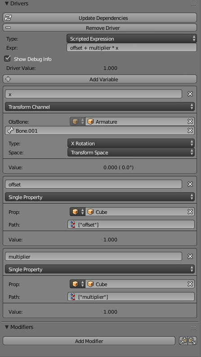Remove the 'offset' variable with X icon
Screen dimensions: 201x357
(x=190, y=184)
